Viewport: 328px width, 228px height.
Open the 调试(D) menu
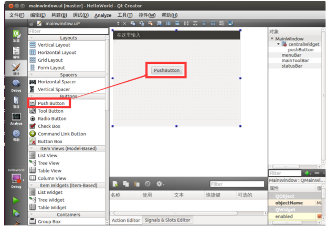[x=80, y=15]
